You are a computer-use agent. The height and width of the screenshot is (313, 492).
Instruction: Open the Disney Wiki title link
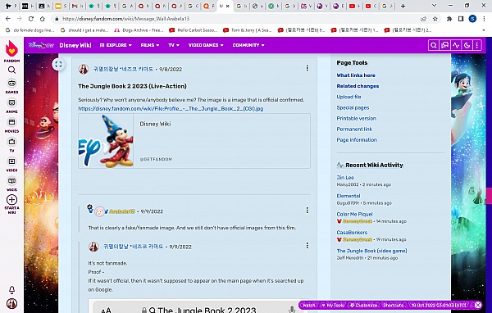(75, 45)
